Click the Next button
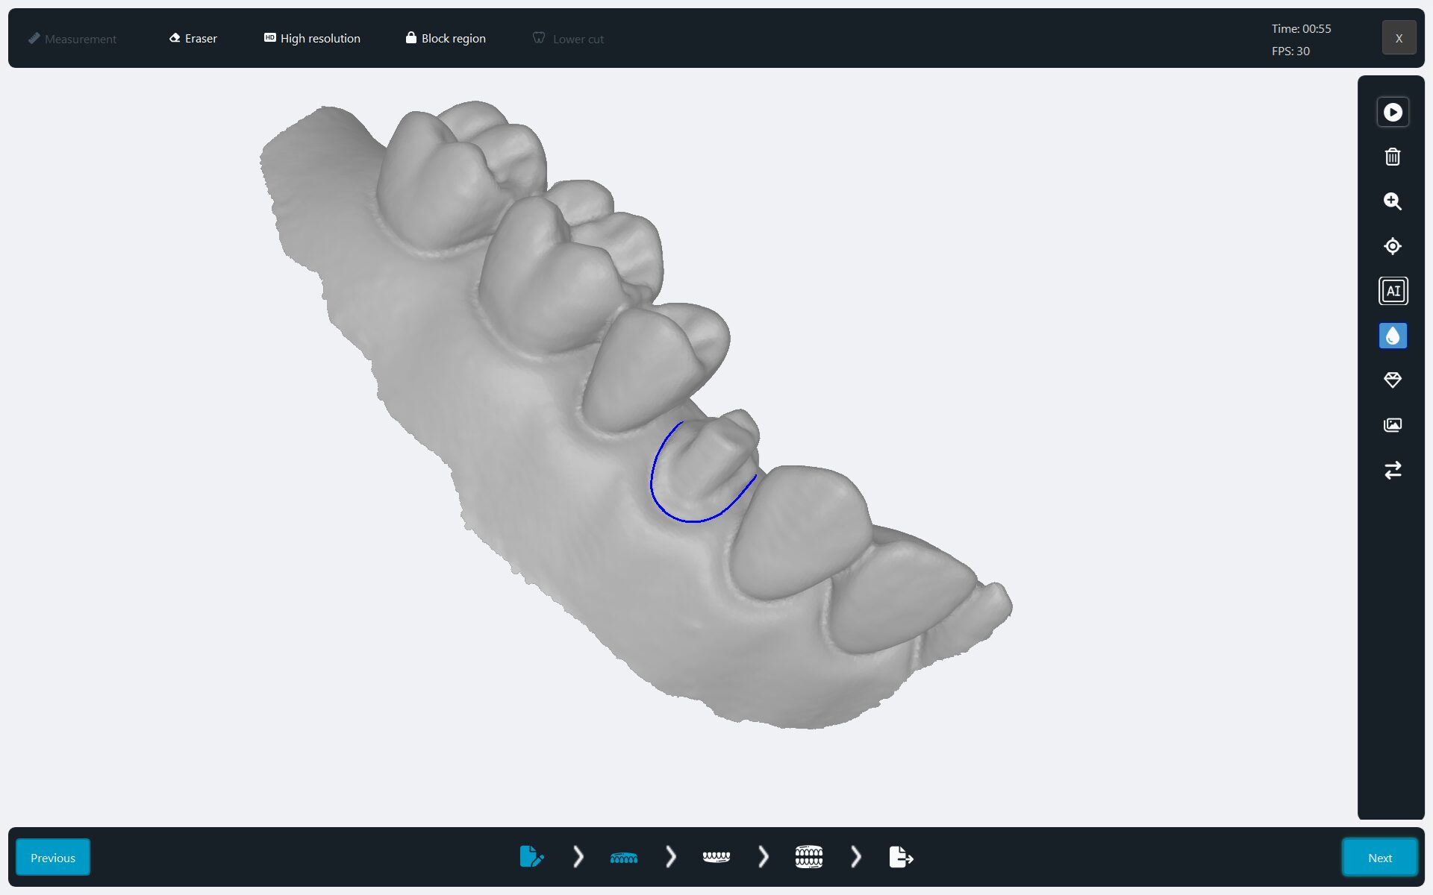 1379,858
